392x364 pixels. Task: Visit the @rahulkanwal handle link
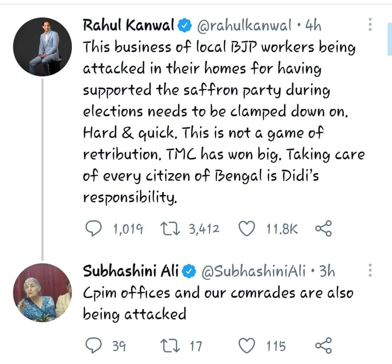pos(244,25)
